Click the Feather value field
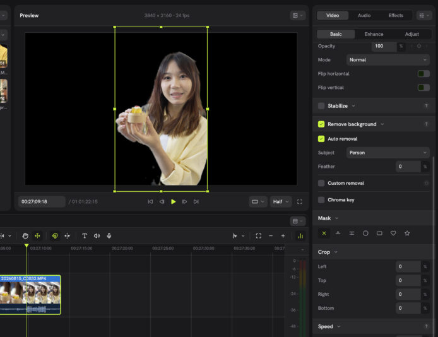 click(x=408, y=167)
